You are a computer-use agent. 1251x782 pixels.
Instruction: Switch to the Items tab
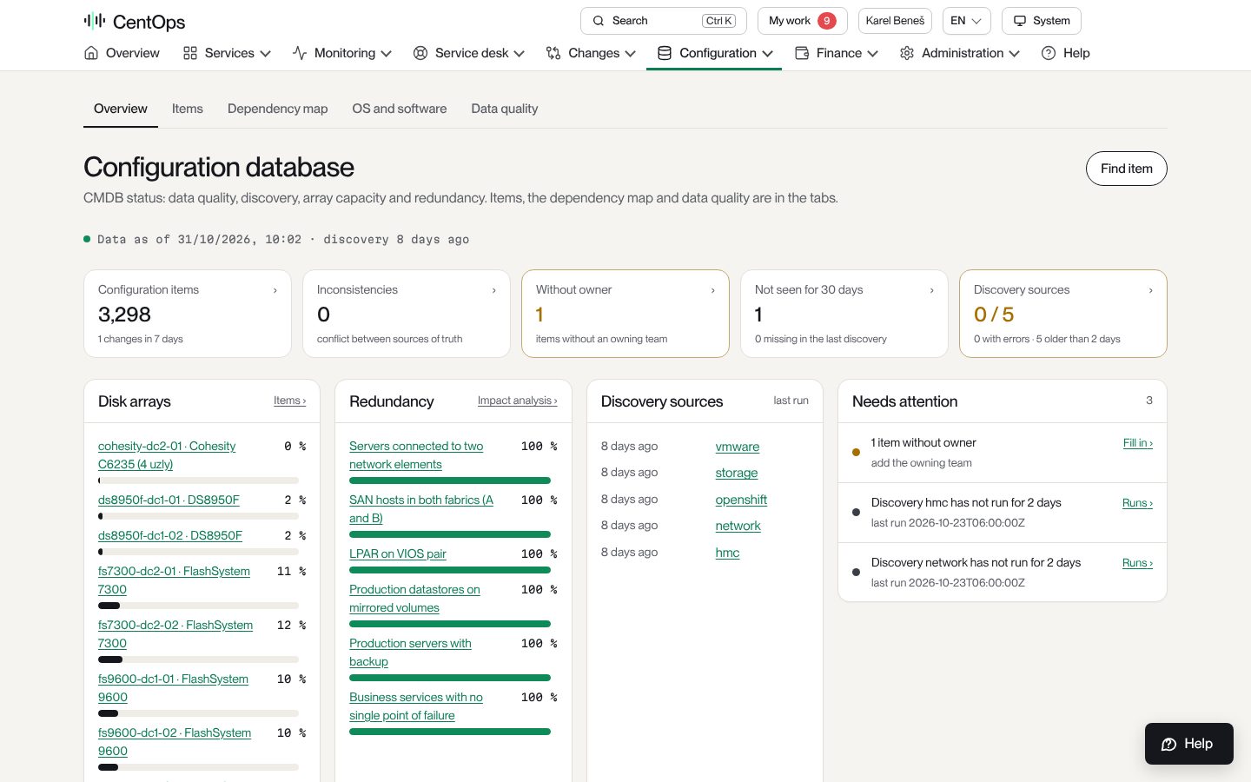tap(188, 109)
